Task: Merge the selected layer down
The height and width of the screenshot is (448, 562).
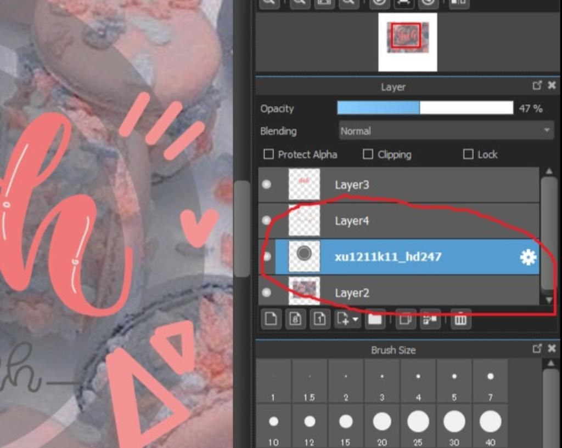Action: (430, 318)
